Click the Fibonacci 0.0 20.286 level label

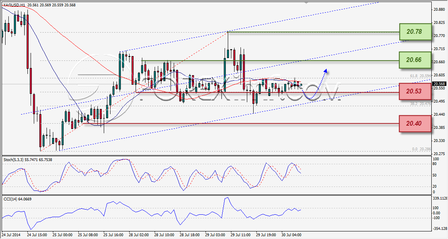(421, 149)
